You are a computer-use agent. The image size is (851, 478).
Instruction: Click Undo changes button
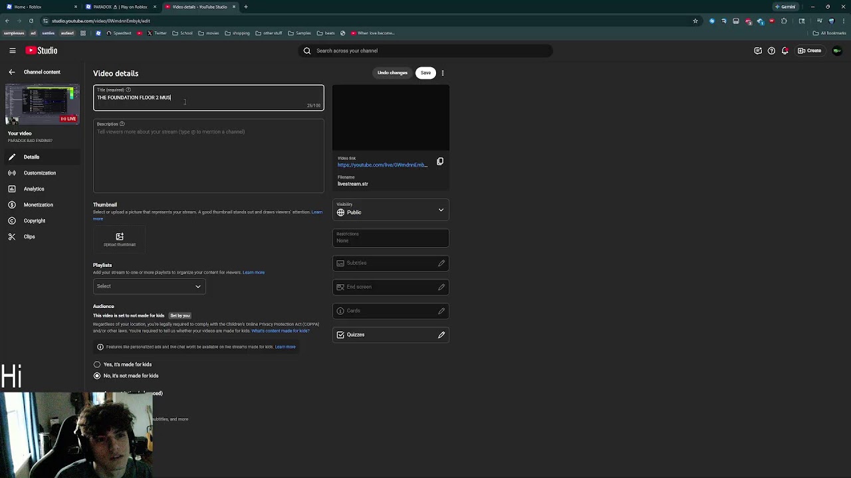pyautogui.click(x=392, y=73)
